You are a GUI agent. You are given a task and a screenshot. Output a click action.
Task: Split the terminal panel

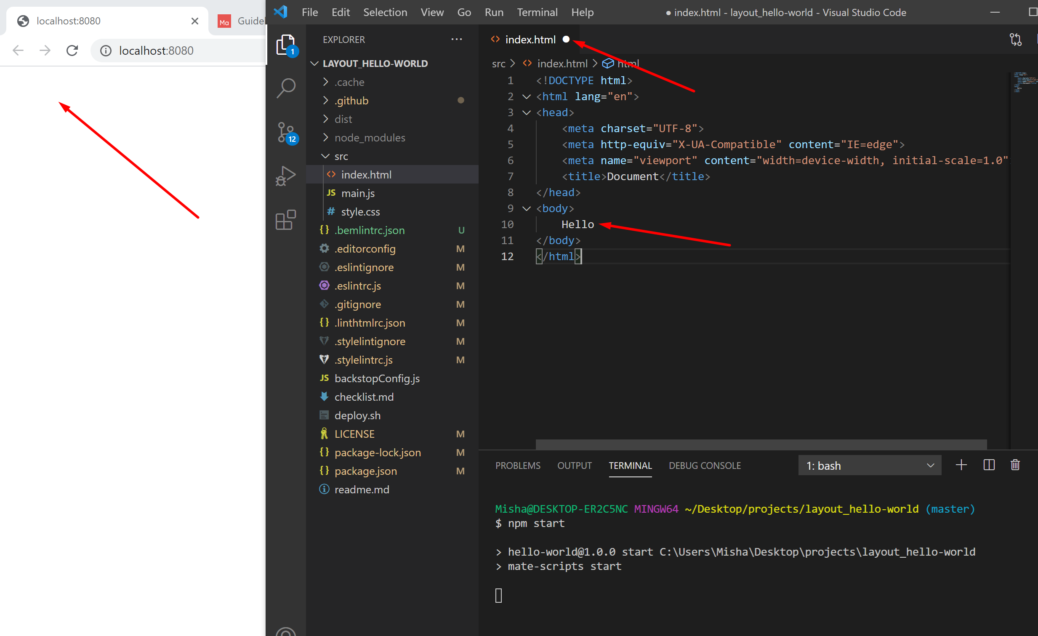pyautogui.click(x=989, y=466)
